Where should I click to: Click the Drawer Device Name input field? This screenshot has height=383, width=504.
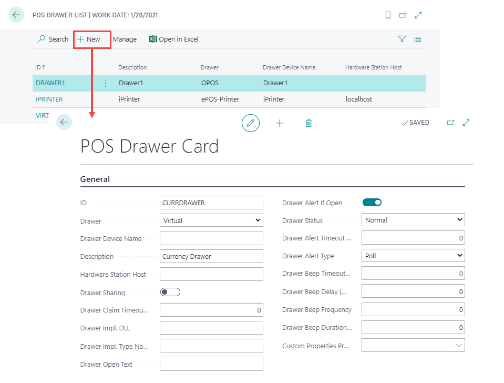[211, 238]
